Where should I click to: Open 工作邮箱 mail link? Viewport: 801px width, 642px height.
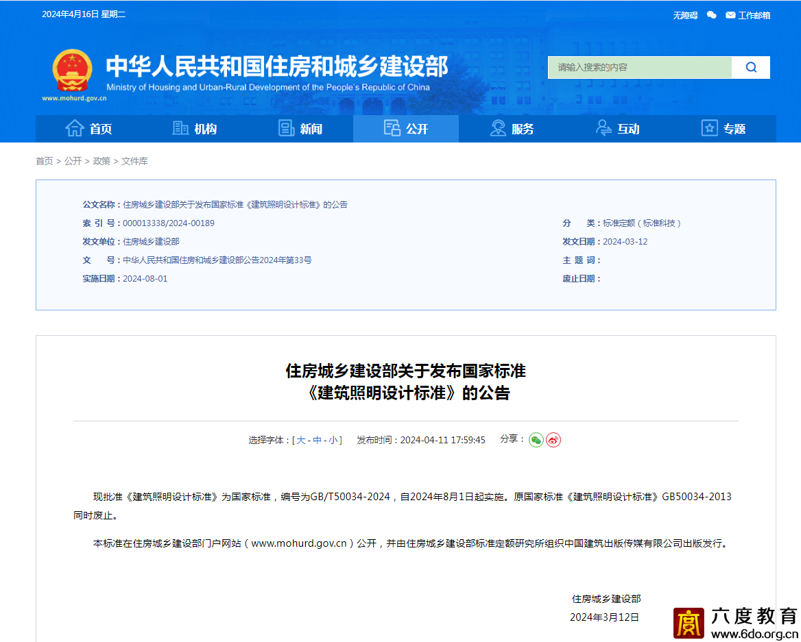[748, 15]
